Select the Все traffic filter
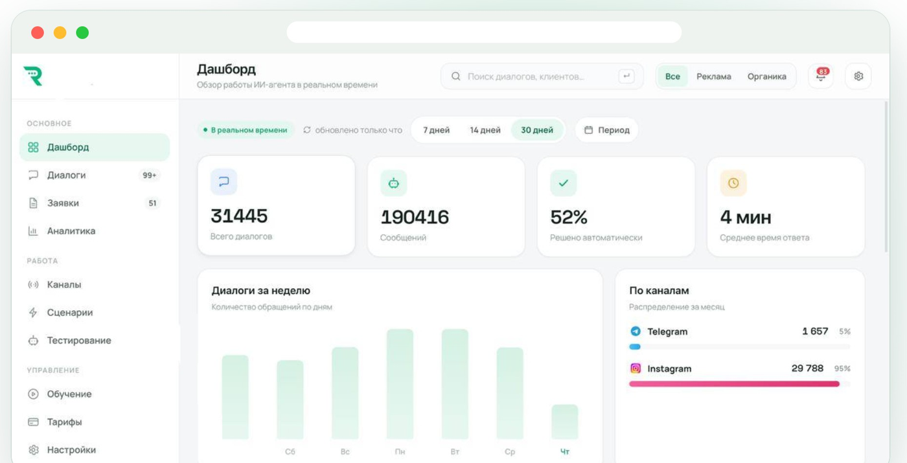 (x=672, y=76)
